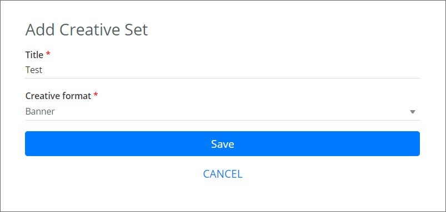This screenshot has height=212, width=446.
Task: Click the CANCEL link
Action: coord(223,174)
